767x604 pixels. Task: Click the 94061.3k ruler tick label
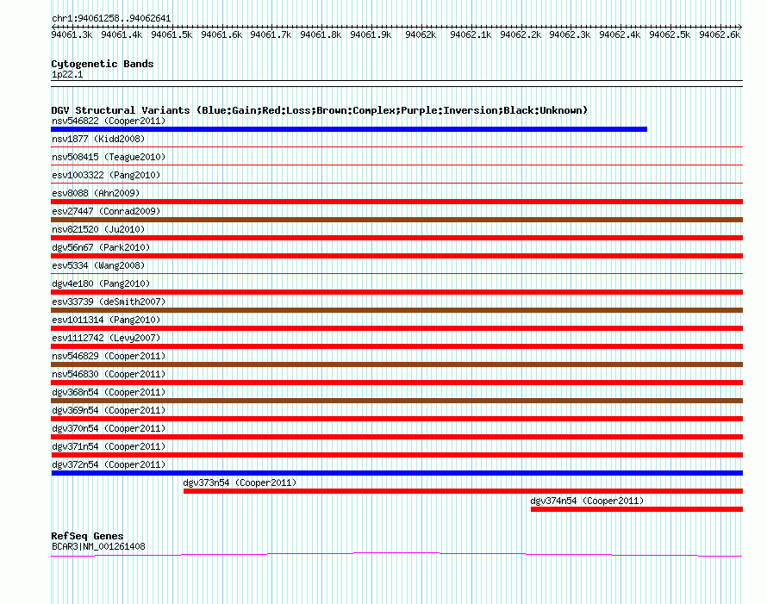pos(72,34)
